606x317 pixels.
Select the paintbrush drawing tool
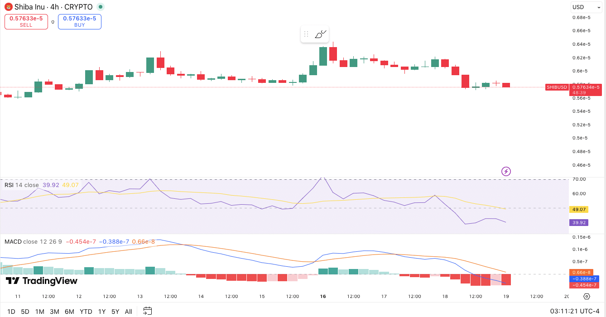(x=321, y=34)
